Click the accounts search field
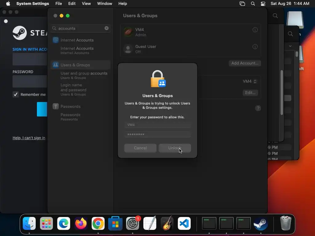This screenshot has height=236, width=315. tap(80, 28)
